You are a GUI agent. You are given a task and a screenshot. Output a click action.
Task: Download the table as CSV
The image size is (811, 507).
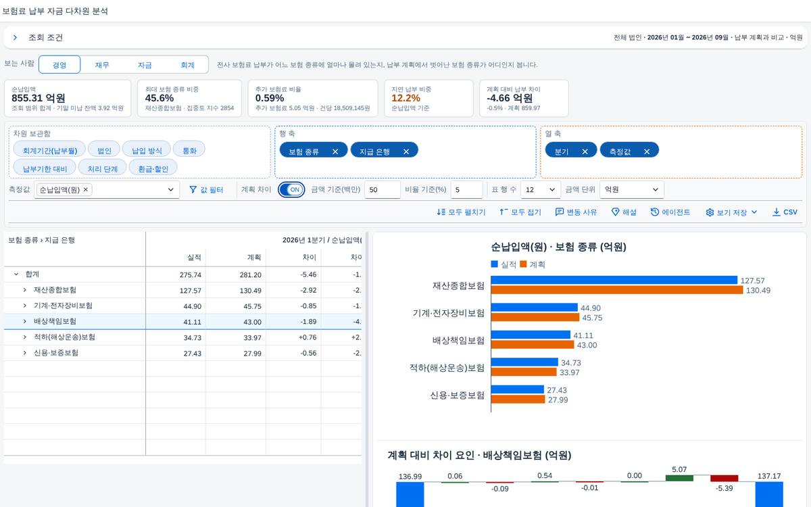pos(785,212)
